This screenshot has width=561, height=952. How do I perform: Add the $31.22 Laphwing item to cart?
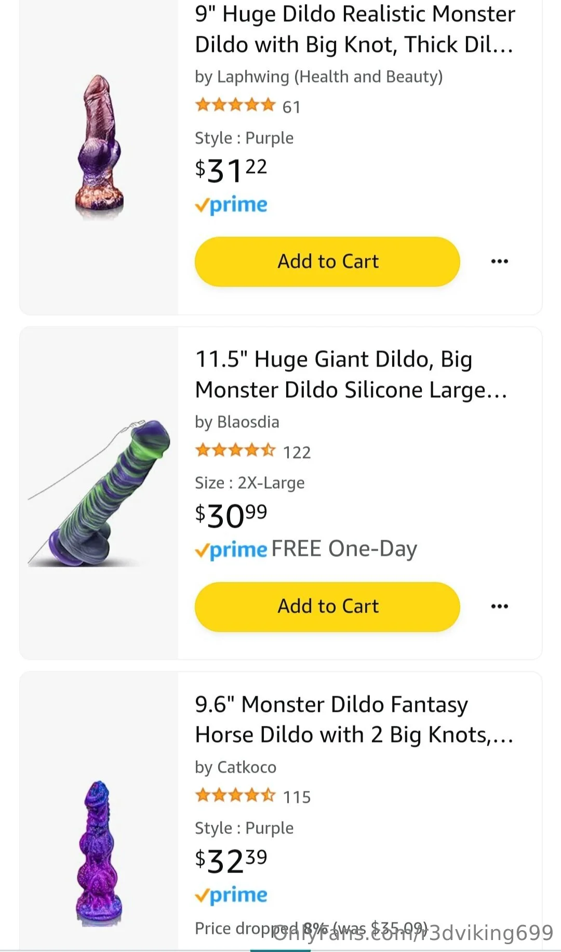click(x=327, y=261)
